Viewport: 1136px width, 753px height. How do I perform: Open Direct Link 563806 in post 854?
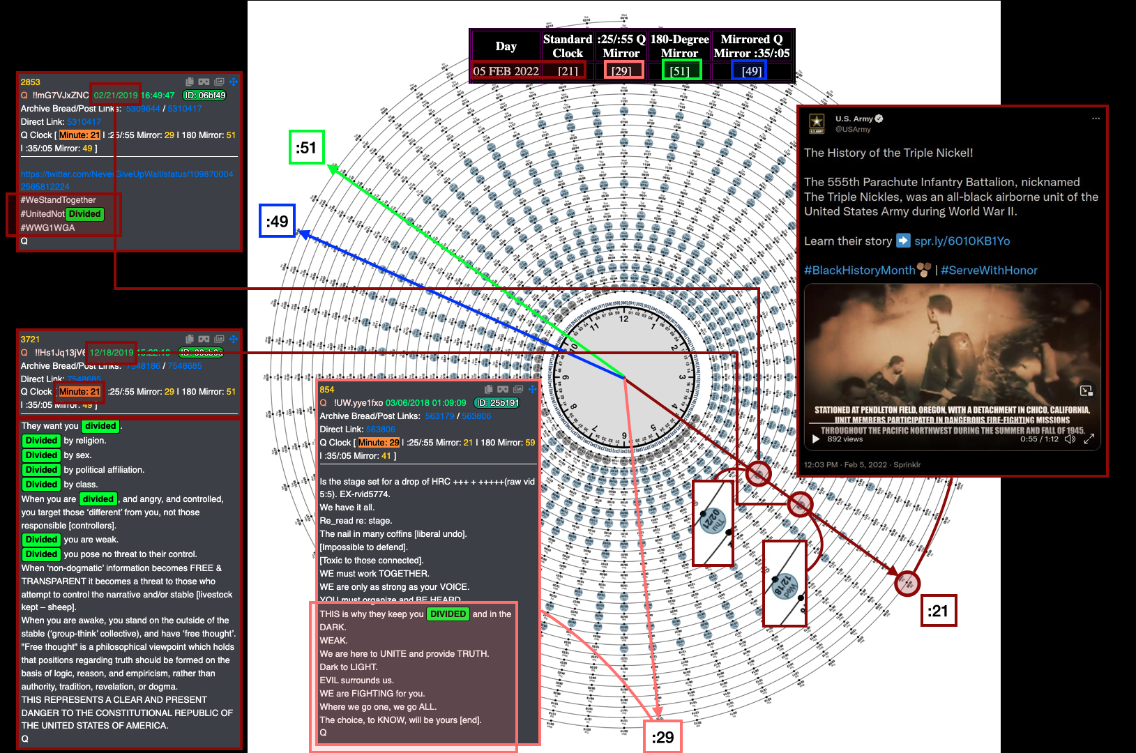381,429
